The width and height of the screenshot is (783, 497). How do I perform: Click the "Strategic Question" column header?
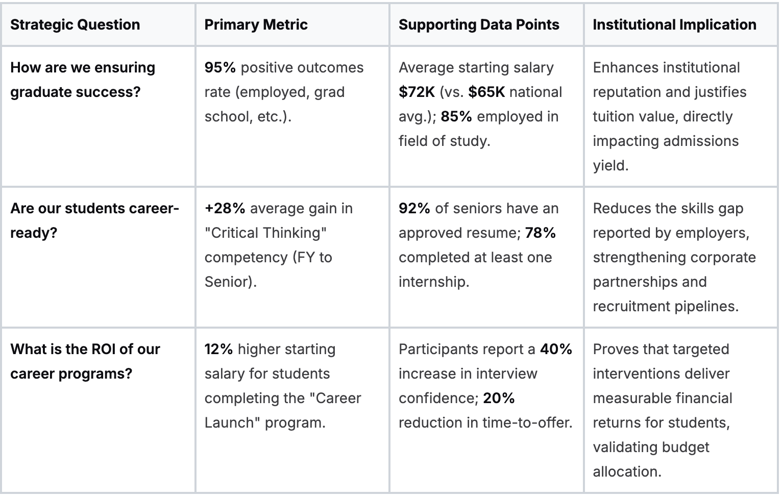point(75,25)
